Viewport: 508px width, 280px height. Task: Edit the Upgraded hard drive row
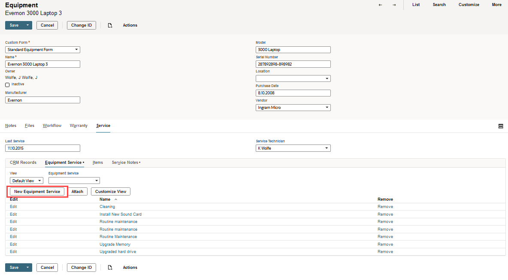[13, 252]
